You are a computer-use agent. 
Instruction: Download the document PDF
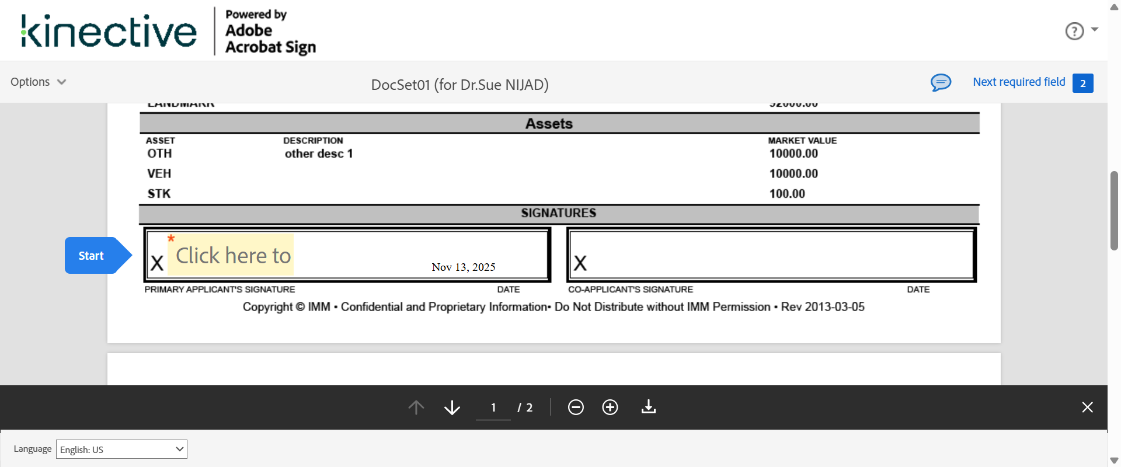pos(648,407)
